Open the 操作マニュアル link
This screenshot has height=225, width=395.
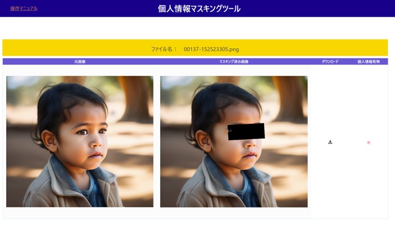coord(24,8)
